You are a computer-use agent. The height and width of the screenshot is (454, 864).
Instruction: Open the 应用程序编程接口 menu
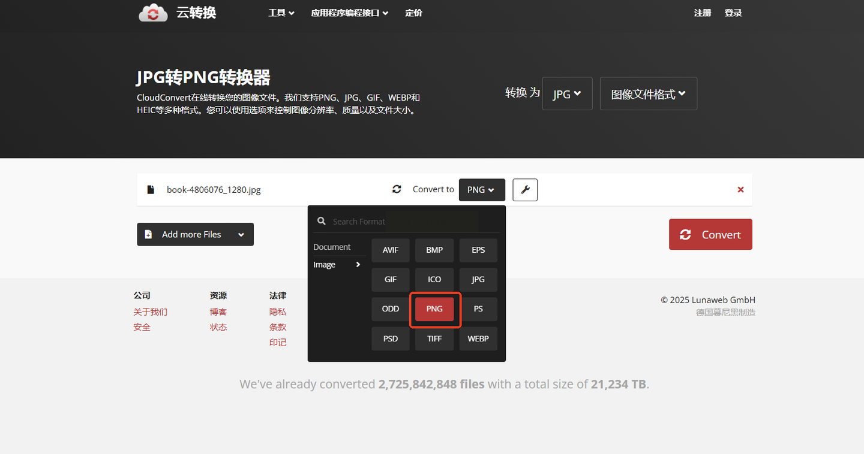[x=349, y=13]
